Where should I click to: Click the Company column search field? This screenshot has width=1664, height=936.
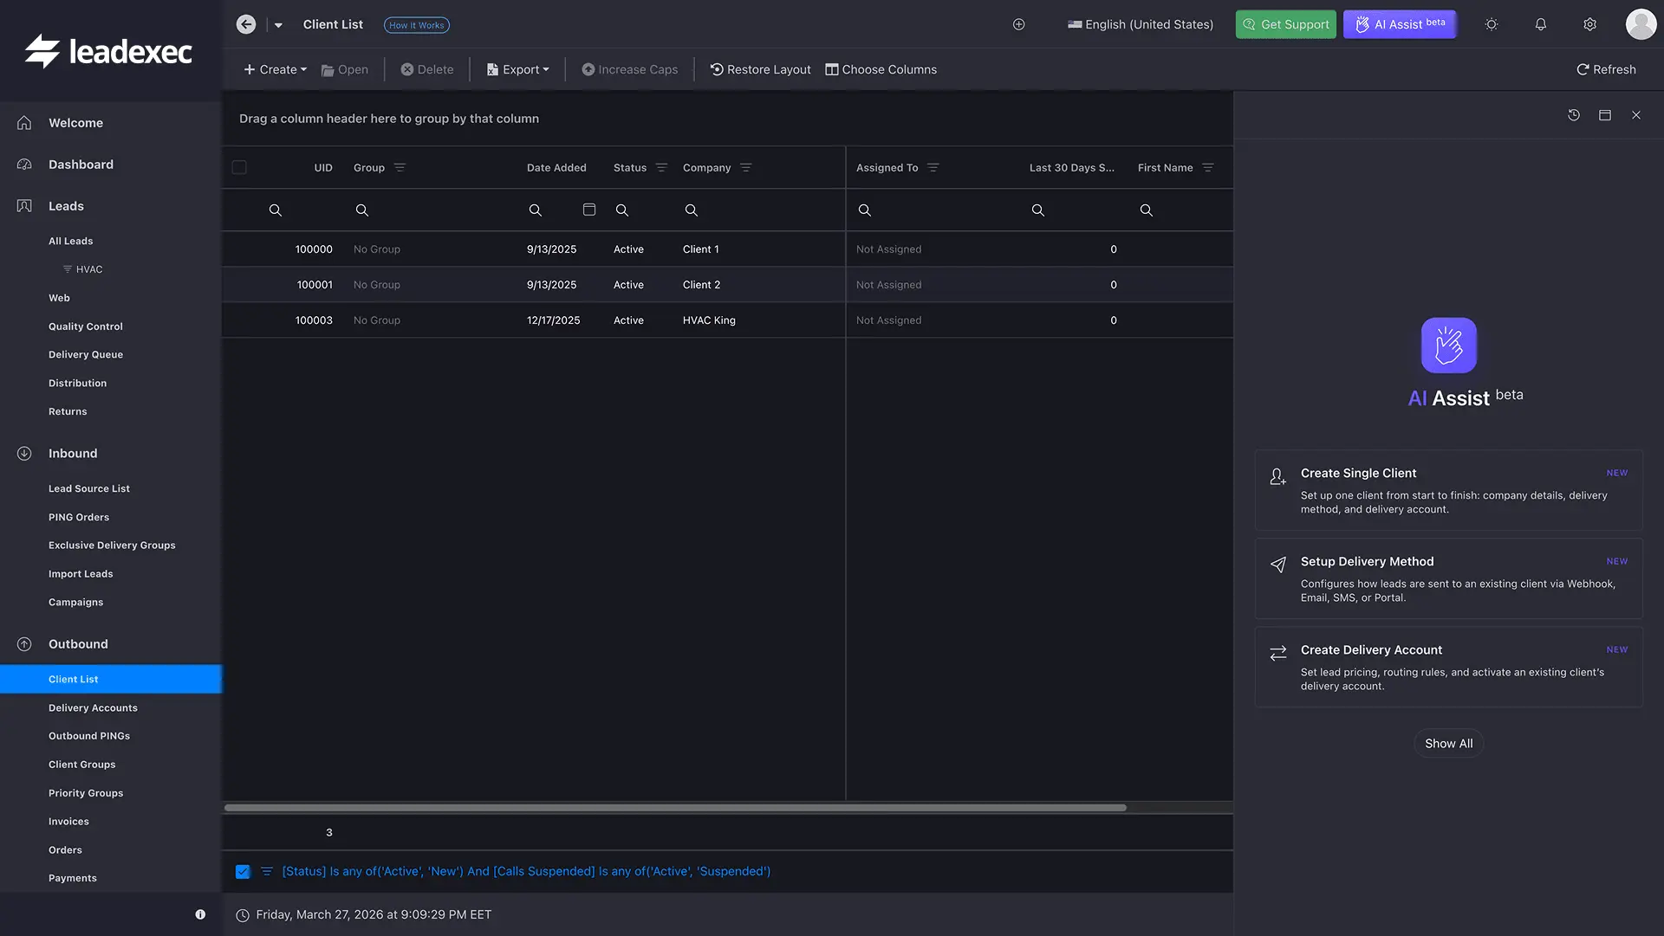(x=759, y=210)
